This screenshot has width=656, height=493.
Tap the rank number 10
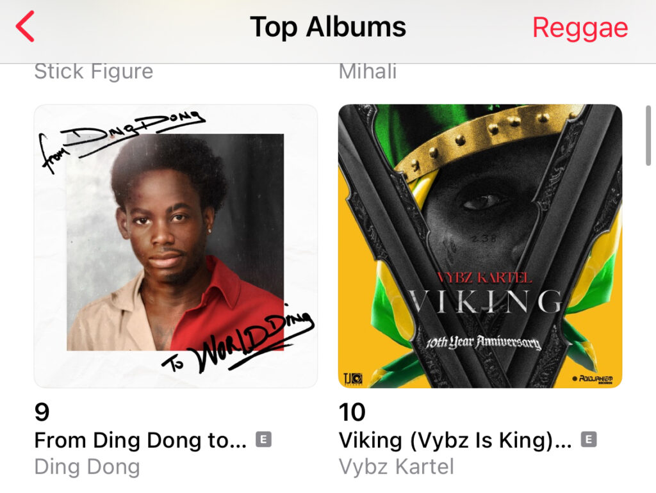click(352, 412)
